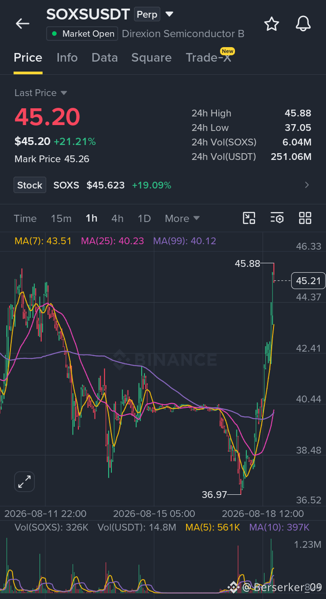This screenshot has width=326, height=599.
Task: Tap the Market Open status badge
Action: (82, 34)
